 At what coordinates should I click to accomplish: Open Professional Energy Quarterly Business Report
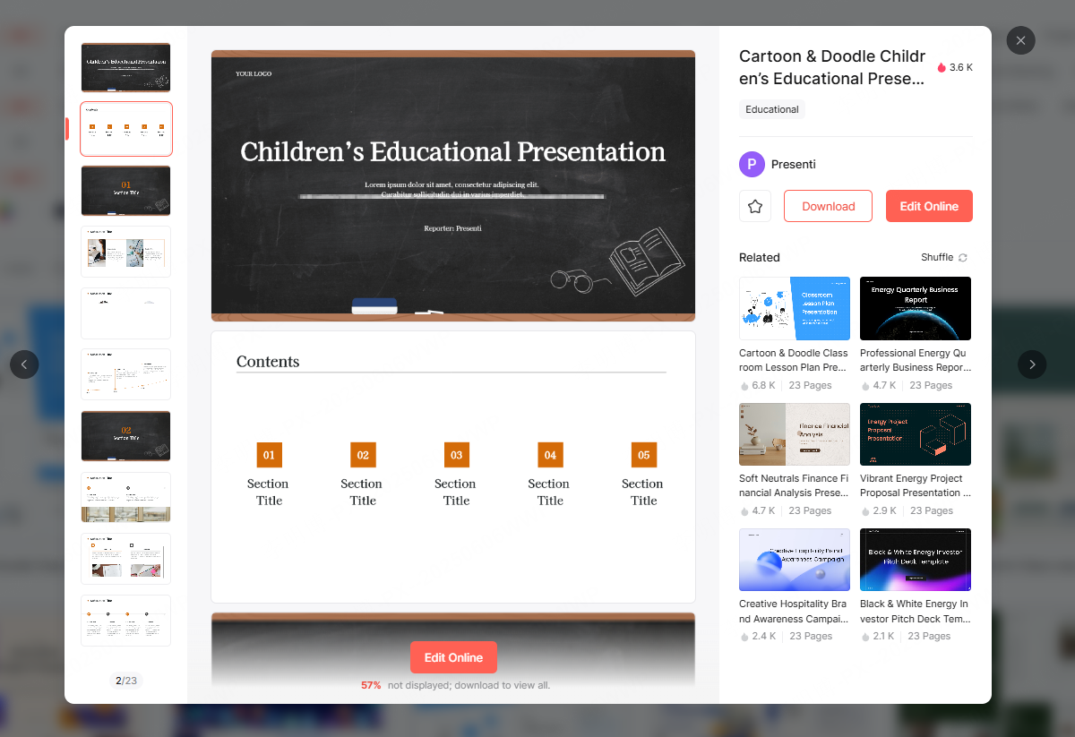(x=915, y=308)
